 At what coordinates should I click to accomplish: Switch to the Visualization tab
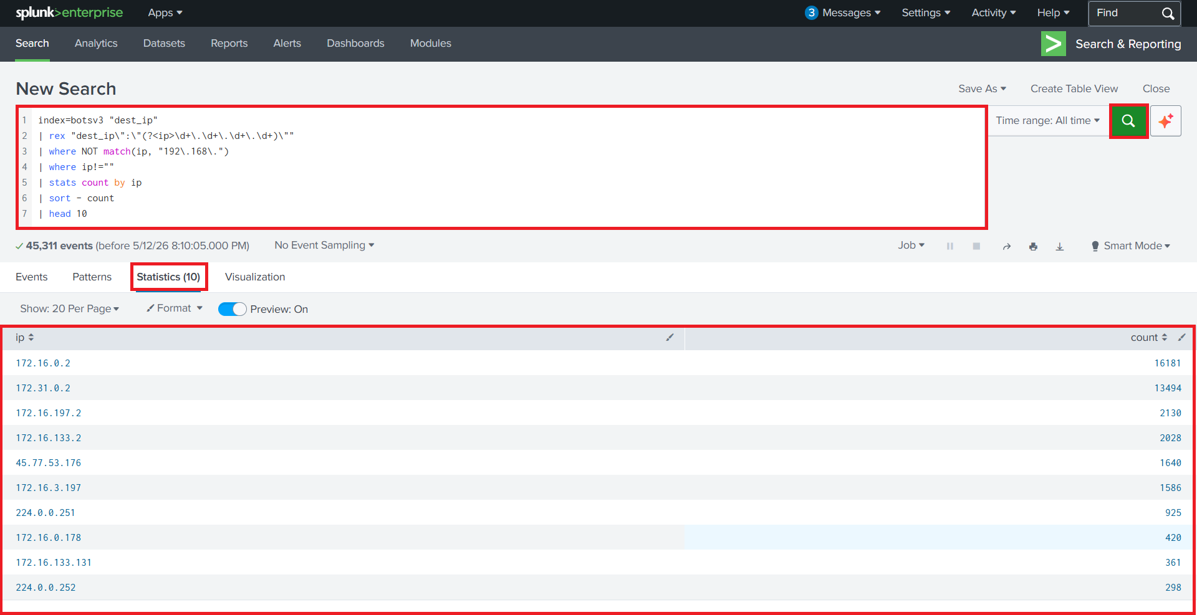tap(255, 277)
